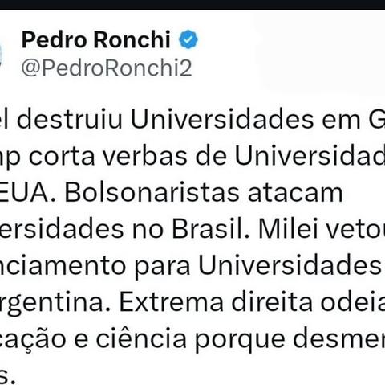Click the word atacam in the tweet
Viewport: 385px width, 385px height.
point(295,193)
